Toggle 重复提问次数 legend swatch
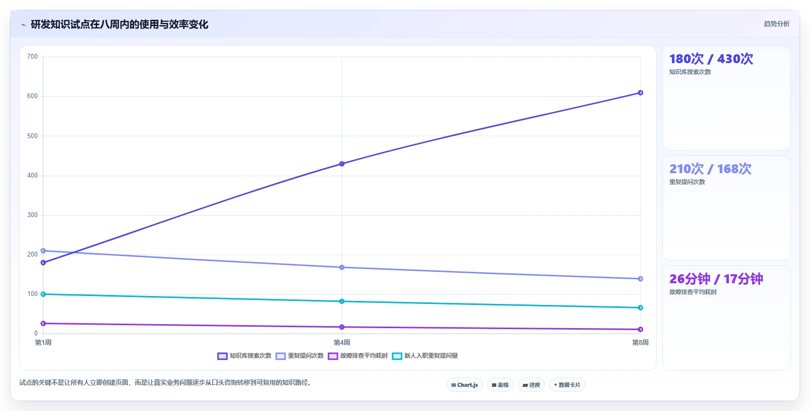 281,356
